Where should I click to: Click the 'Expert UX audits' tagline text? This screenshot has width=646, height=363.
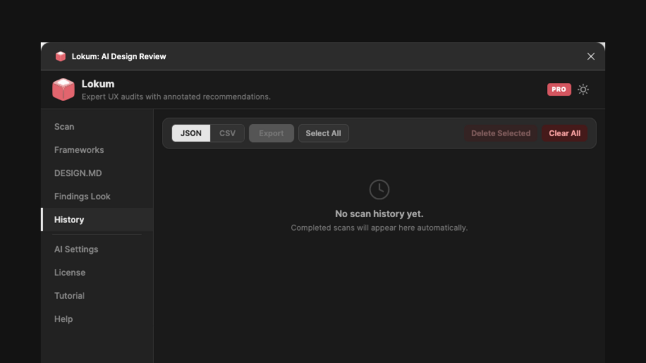pos(176,97)
